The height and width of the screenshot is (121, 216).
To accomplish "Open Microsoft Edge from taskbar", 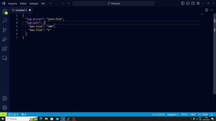I will click(x=41, y=119).
